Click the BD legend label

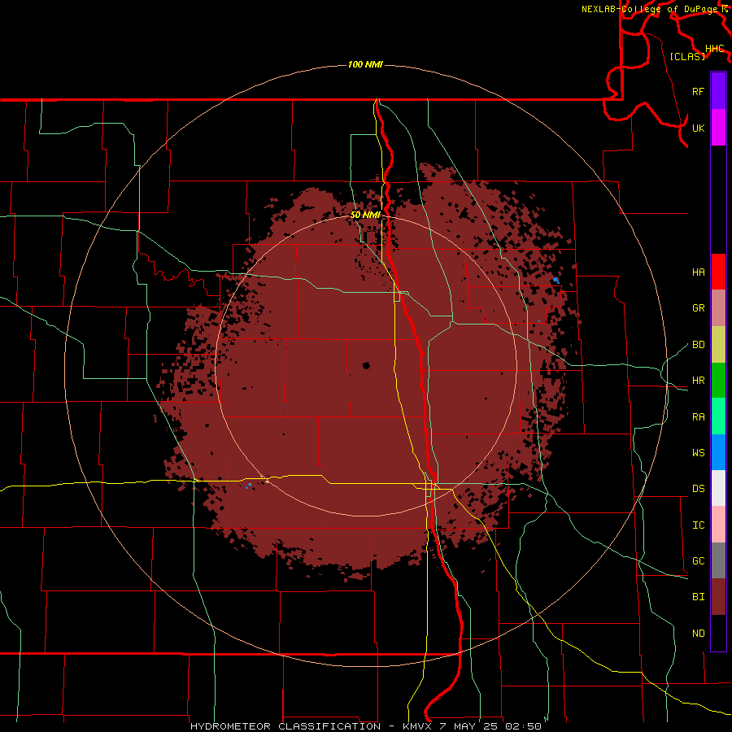[x=698, y=345]
